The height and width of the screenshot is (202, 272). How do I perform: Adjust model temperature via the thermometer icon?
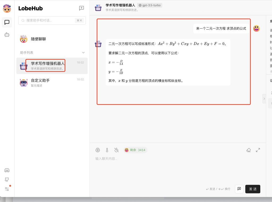pos(107,150)
